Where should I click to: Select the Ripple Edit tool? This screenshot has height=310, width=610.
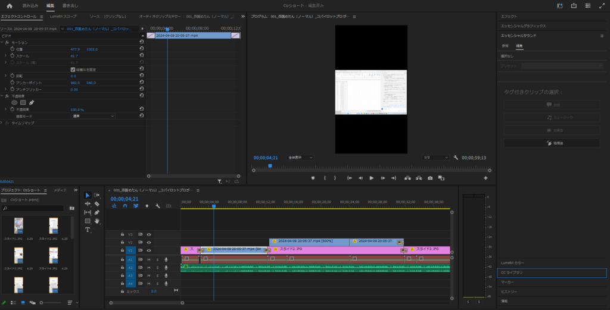(x=88, y=203)
